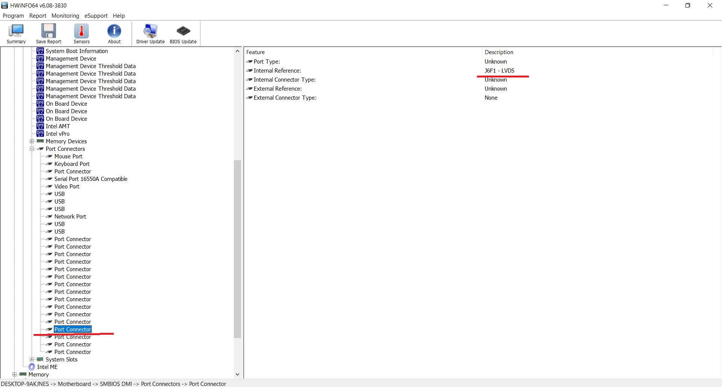Click the tree panel scrollbar thumb
The width and height of the screenshot is (722, 387).
[x=237, y=249]
